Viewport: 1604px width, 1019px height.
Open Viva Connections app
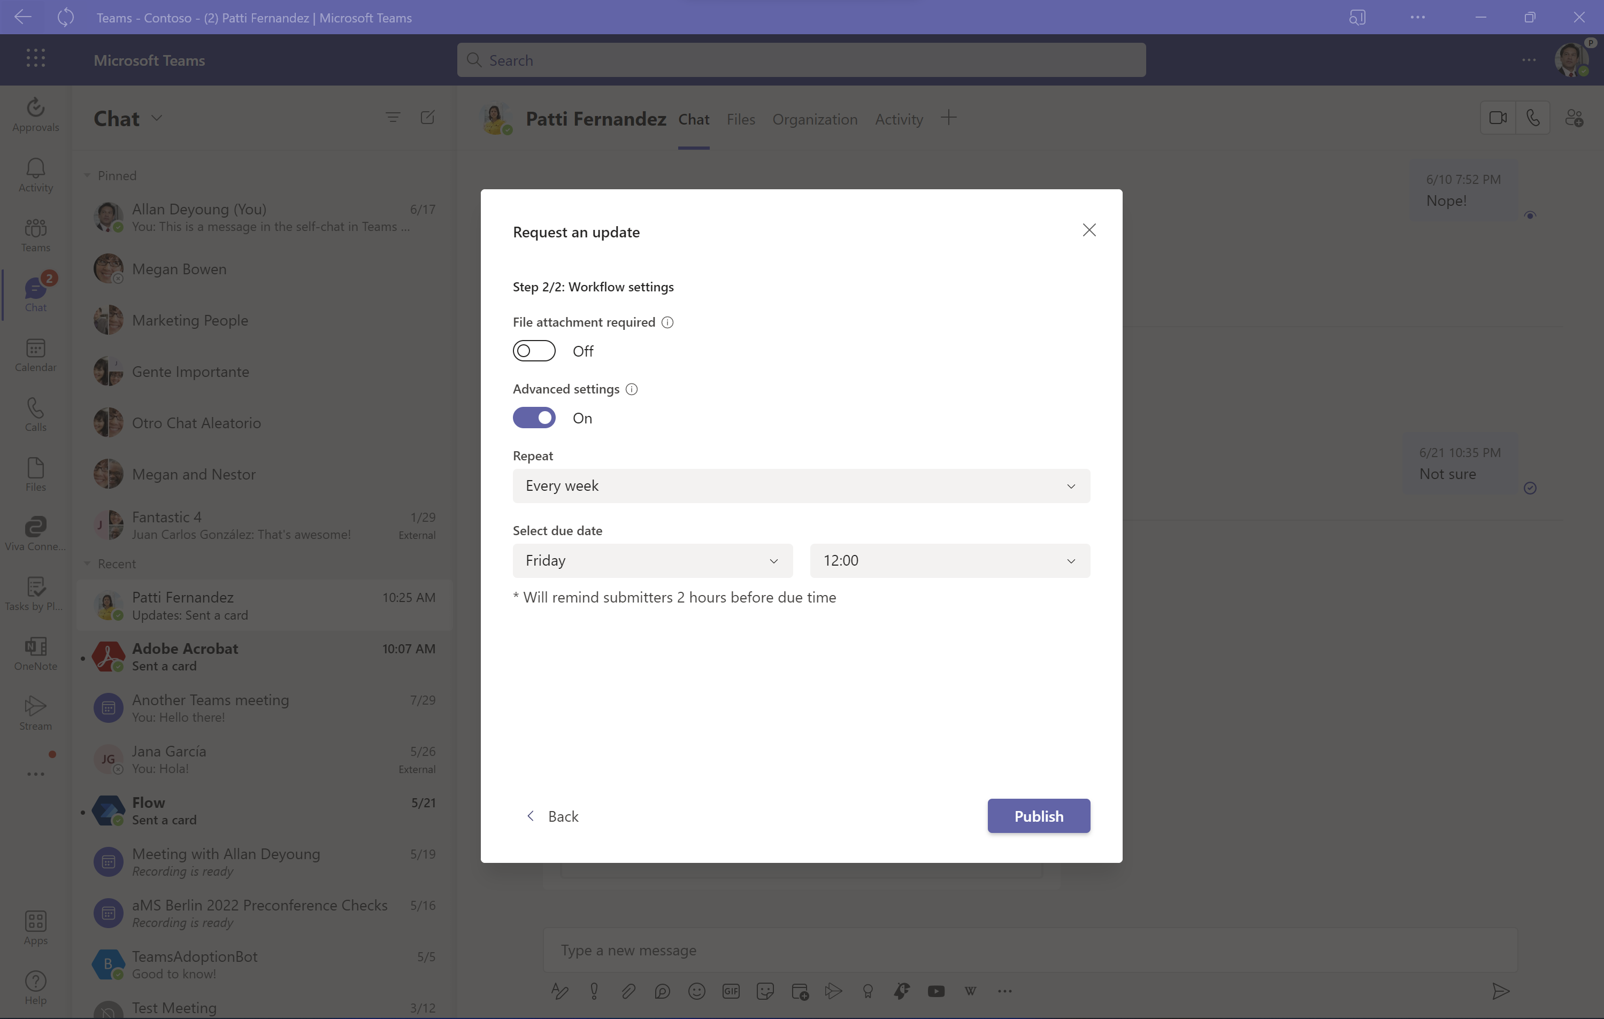(x=35, y=534)
